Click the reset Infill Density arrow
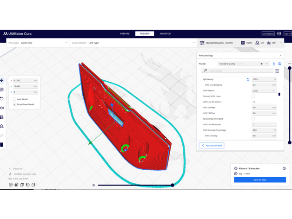Image resolution: width=292 pixels, height=219 pixels. 248,79
